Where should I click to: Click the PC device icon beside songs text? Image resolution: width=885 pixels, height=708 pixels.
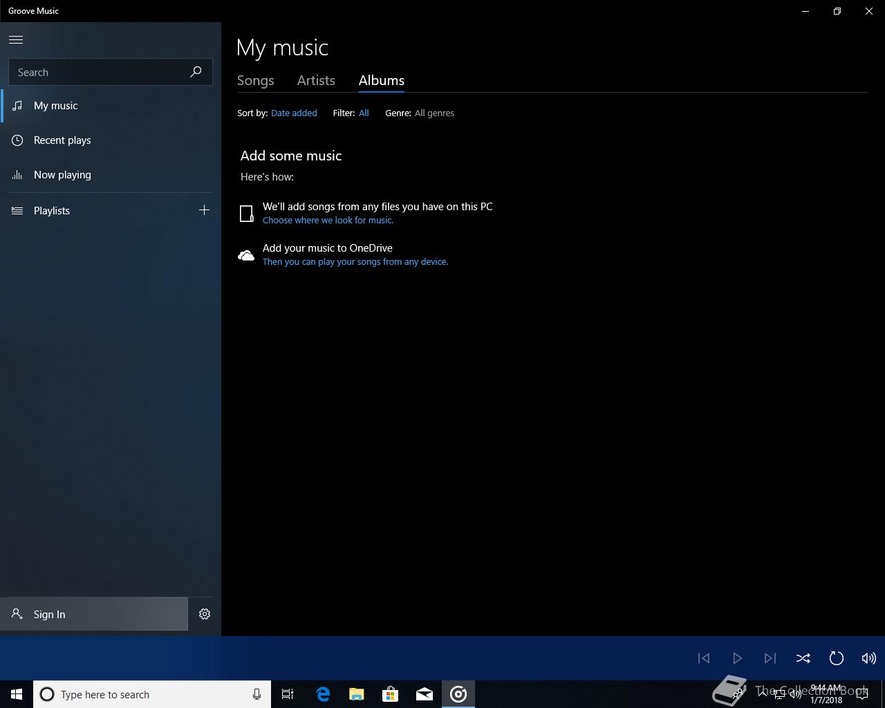coord(246,214)
